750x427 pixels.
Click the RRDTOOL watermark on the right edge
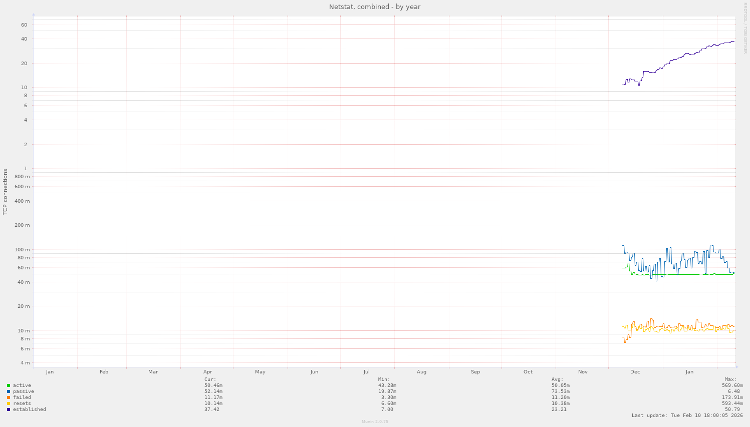(x=746, y=28)
